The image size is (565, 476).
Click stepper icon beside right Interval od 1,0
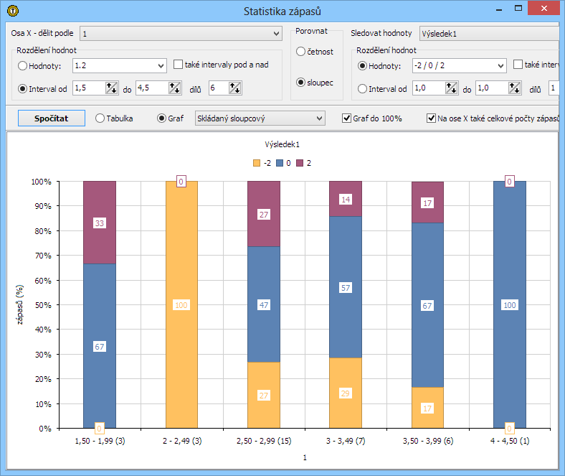click(451, 88)
